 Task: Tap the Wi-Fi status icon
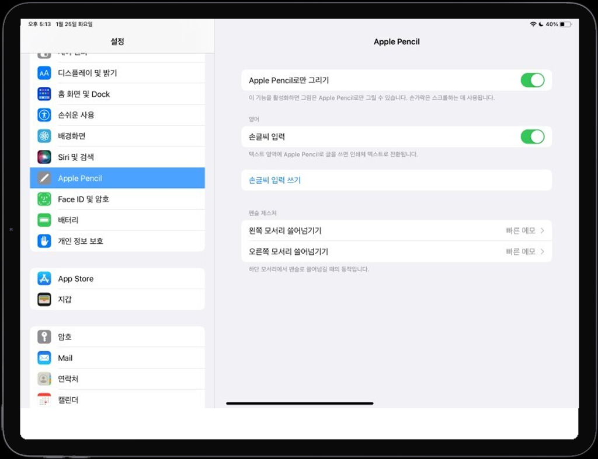[x=533, y=24]
